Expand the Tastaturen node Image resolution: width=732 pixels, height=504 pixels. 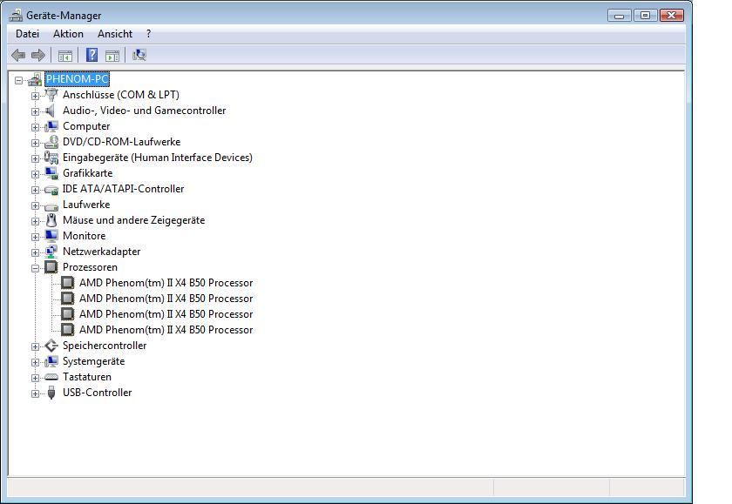click(x=35, y=378)
